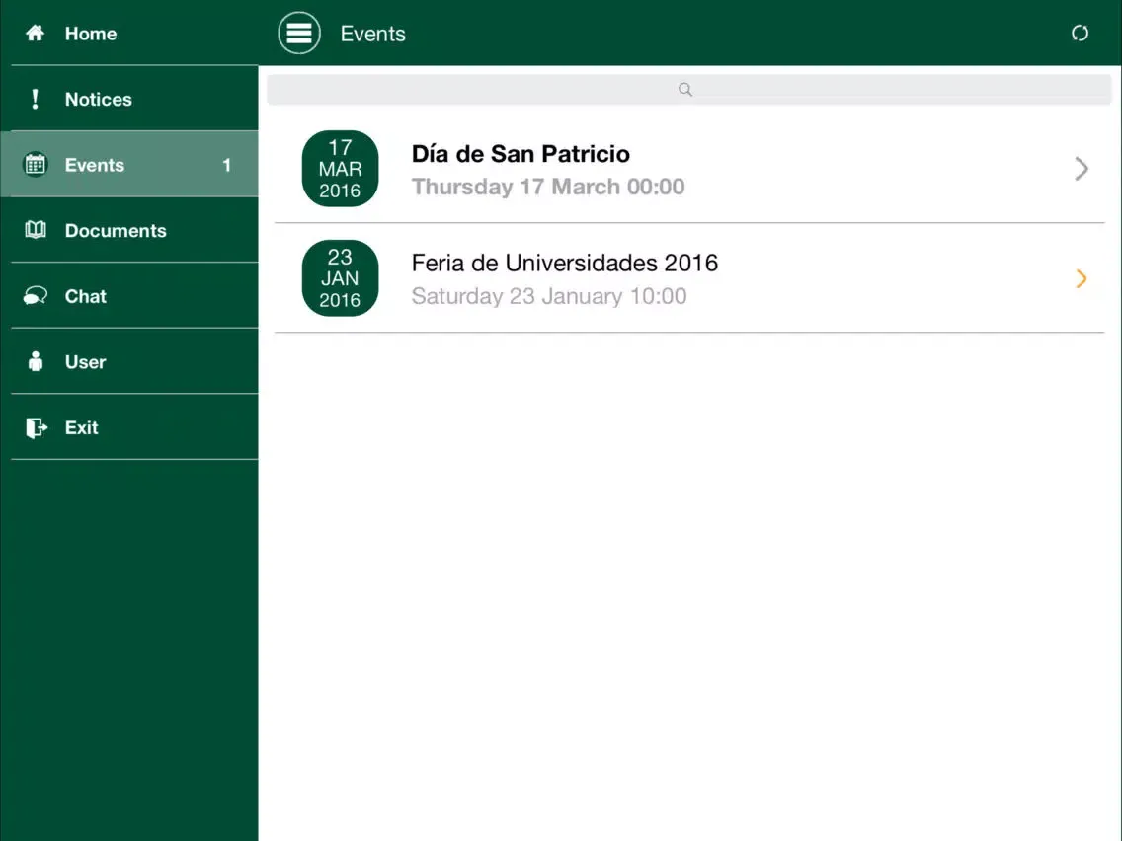Select the Exit label
Screen dimensions: 1122x841
[82, 427]
